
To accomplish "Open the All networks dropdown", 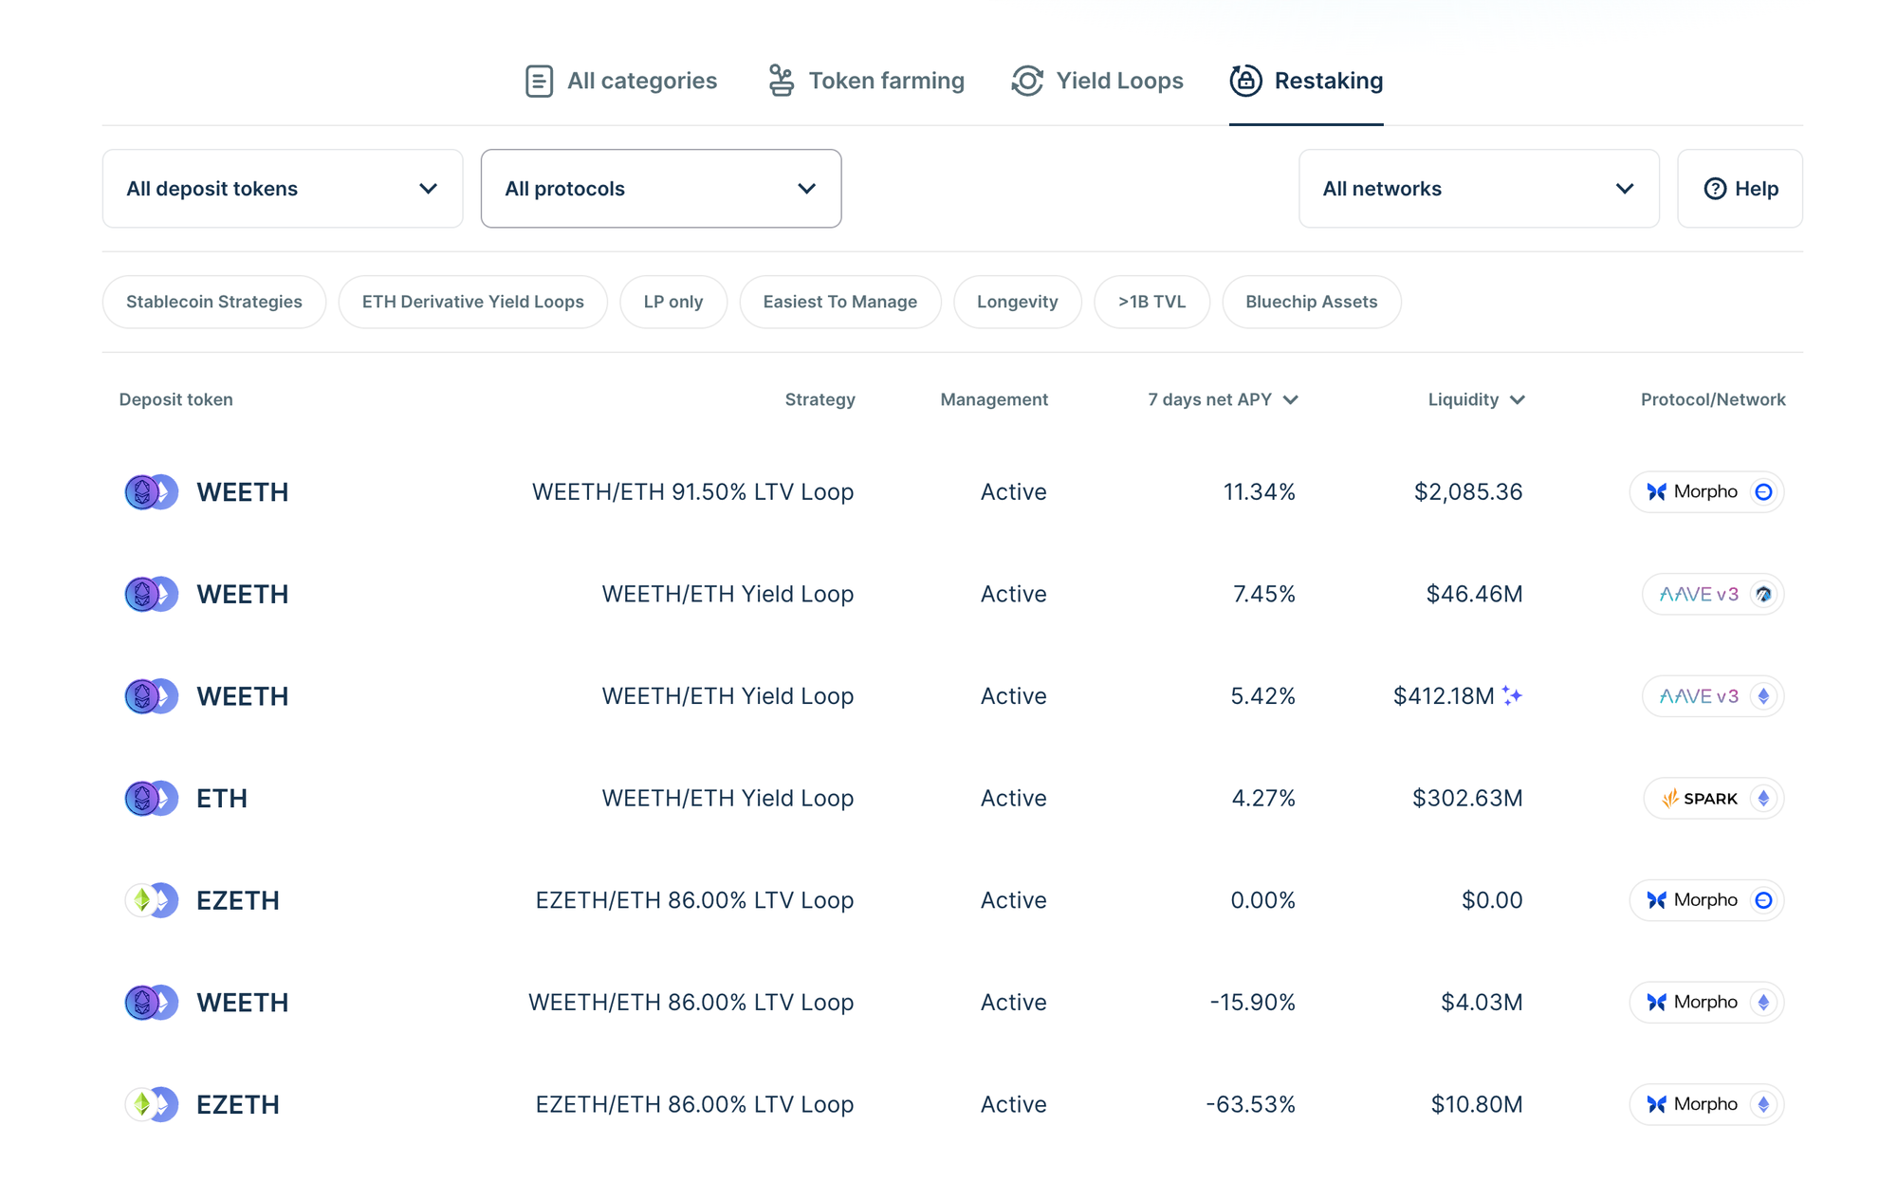I will coord(1478,189).
